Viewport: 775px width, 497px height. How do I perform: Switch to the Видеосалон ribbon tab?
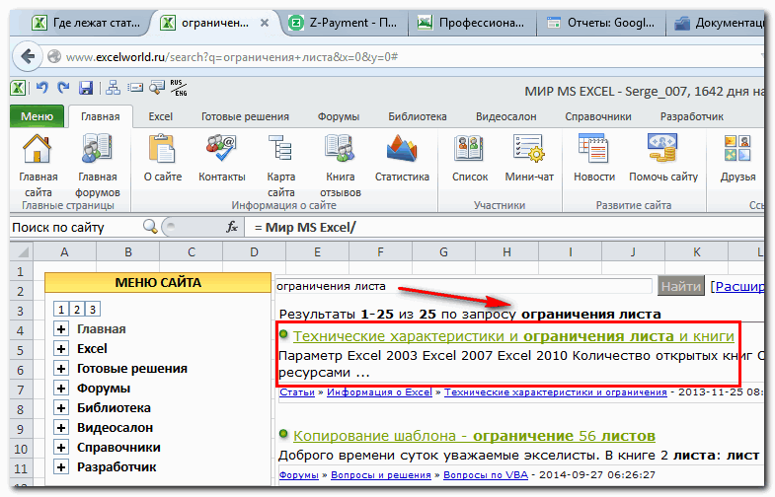click(x=505, y=117)
